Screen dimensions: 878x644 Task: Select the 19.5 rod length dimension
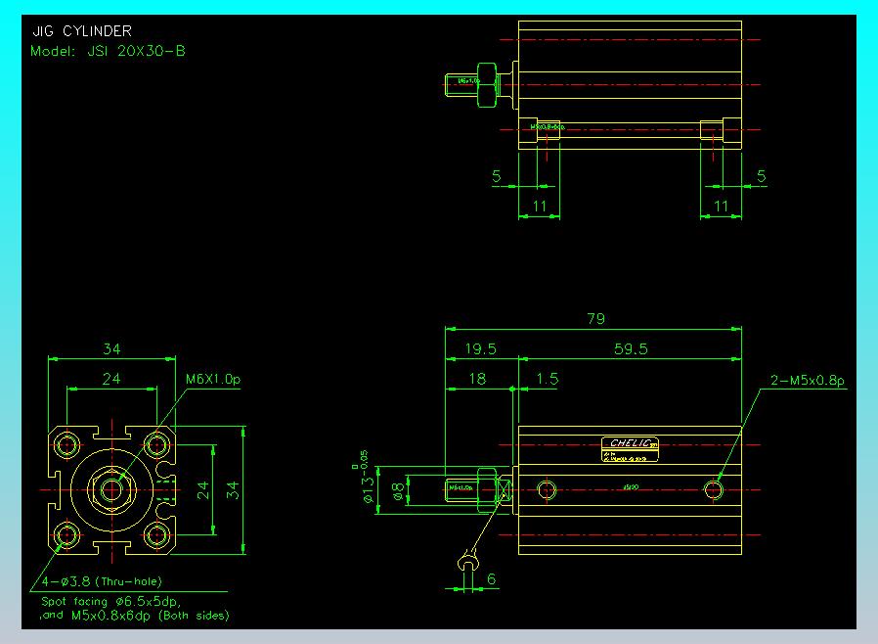[x=481, y=348]
